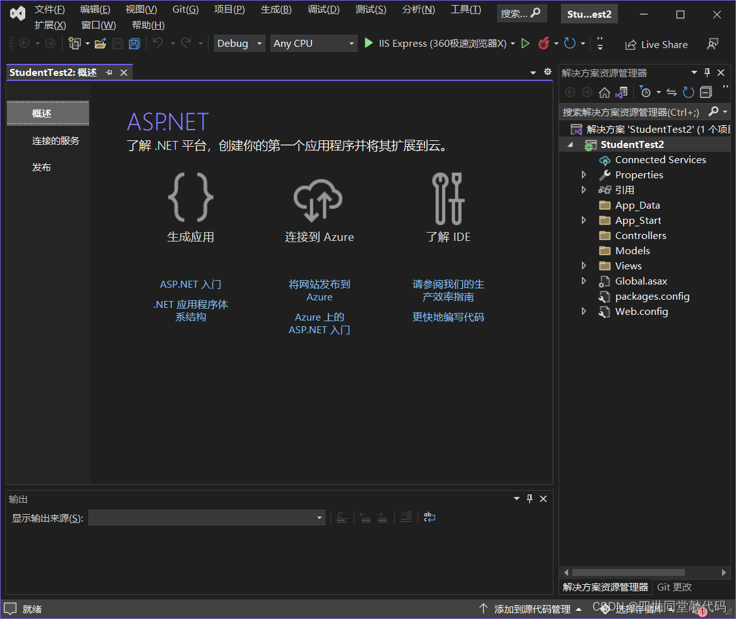The image size is (736, 619).
Task: Select 连接的服务 in the left sidebar
Action: [x=56, y=141]
